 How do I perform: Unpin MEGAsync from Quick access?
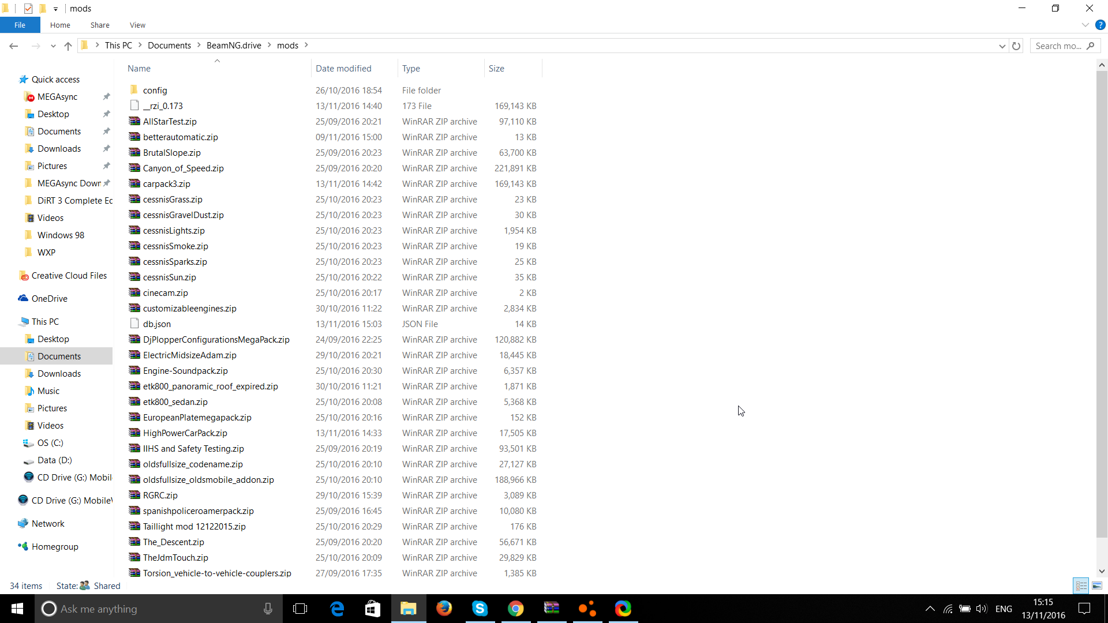tap(106, 97)
